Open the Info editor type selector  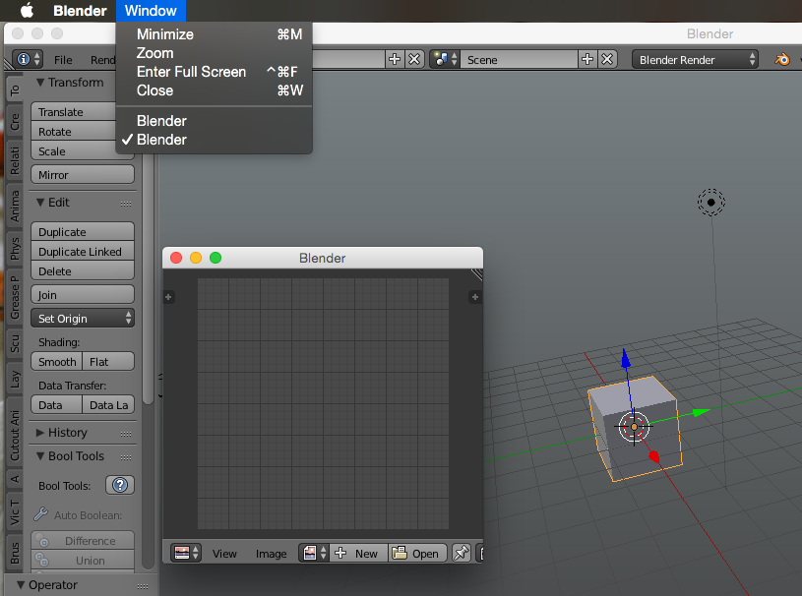click(x=28, y=59)
